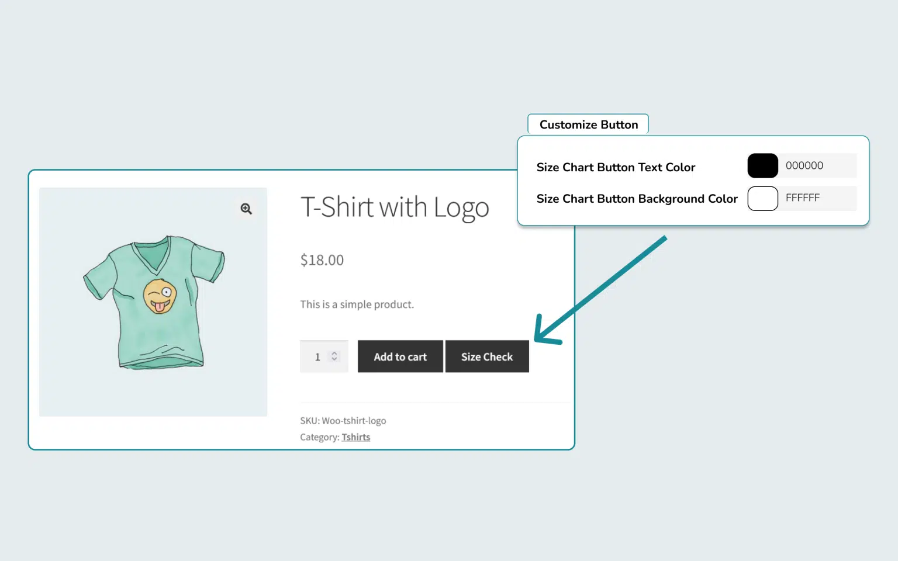The image size is (898, 561).
Task: Open the black text color swatch
Action: (762, 166)
